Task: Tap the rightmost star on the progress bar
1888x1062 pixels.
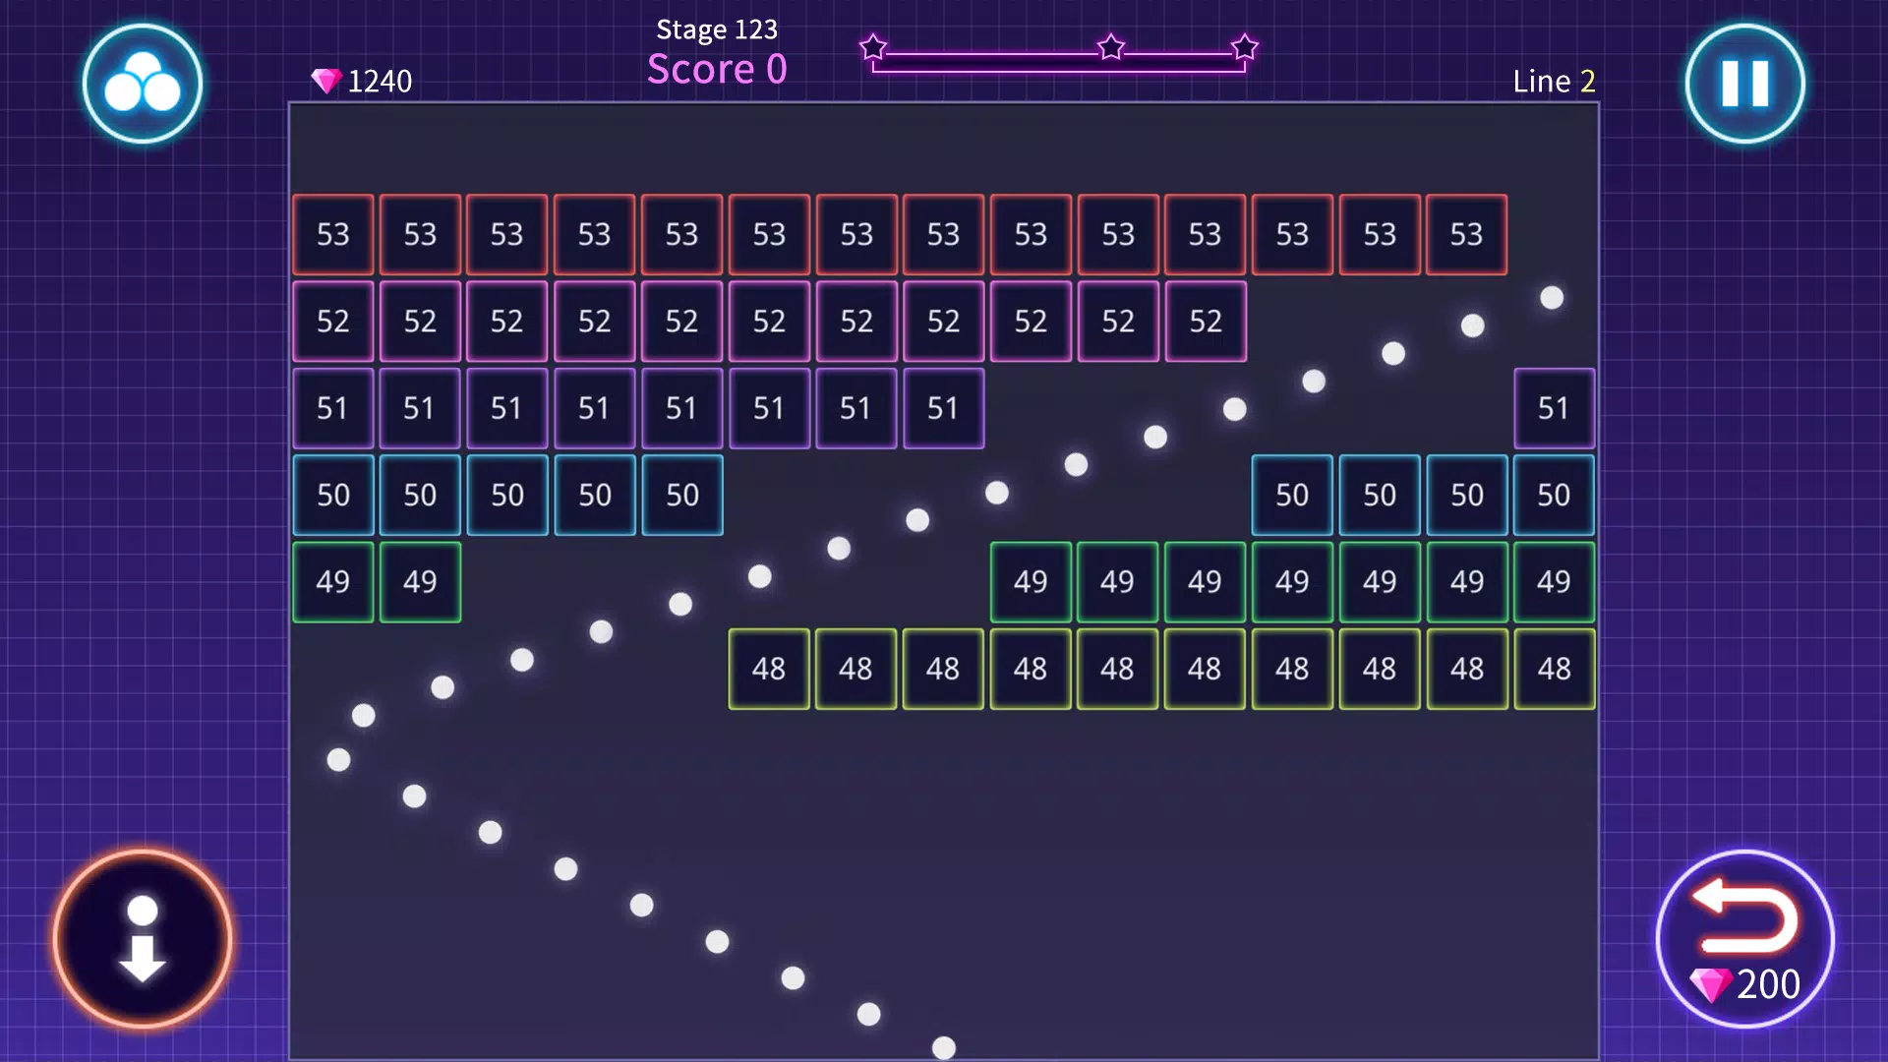Action: click(x=1244, y=44)
